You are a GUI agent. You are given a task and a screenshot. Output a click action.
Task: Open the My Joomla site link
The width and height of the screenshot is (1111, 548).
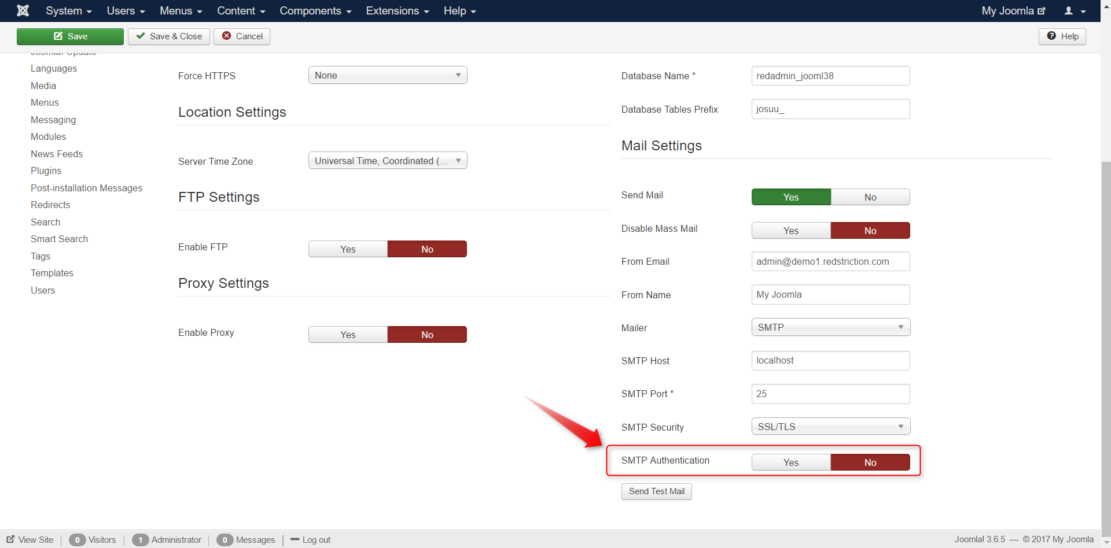pyautogui.click(x=1013, y=11)
